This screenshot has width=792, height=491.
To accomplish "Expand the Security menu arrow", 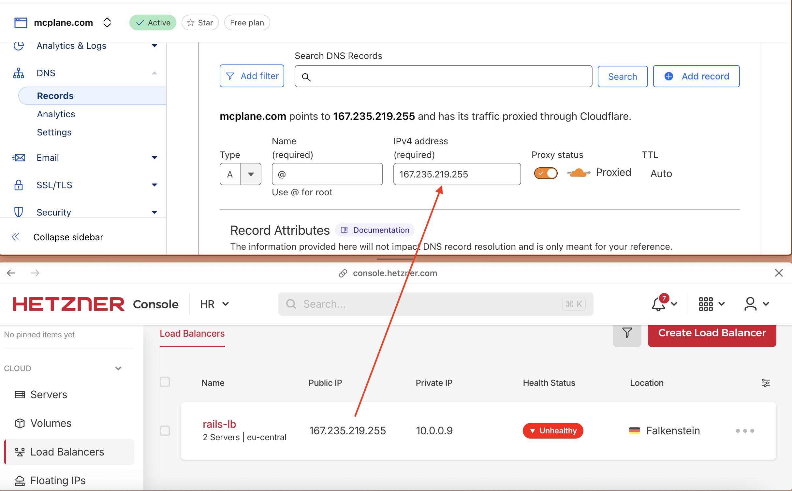I will (154, 212).
